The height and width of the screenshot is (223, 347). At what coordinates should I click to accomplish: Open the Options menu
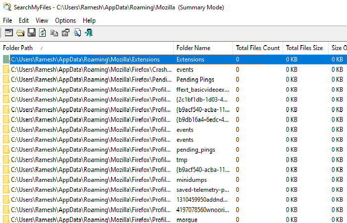click(65, 21)
